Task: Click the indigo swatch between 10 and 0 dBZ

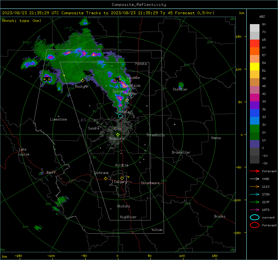Action: [x=255, y=144]
